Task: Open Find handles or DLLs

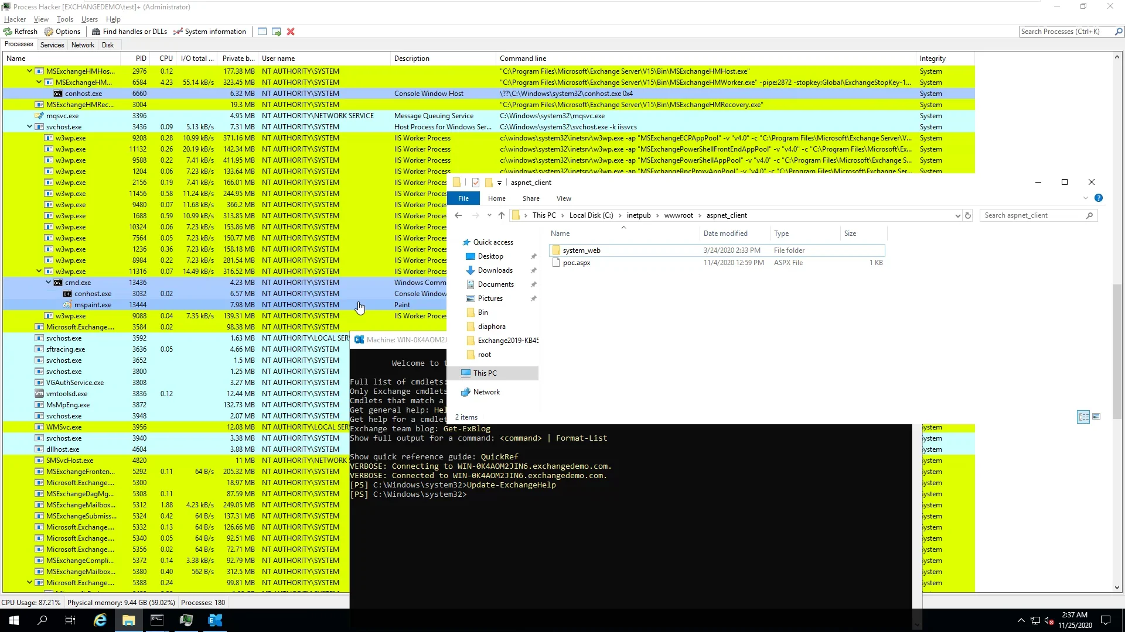Action: click(x=129, y=32)
